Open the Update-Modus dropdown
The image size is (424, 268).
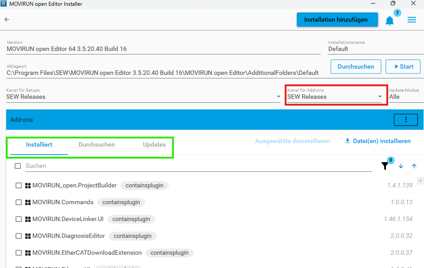(x=405, y=97)
